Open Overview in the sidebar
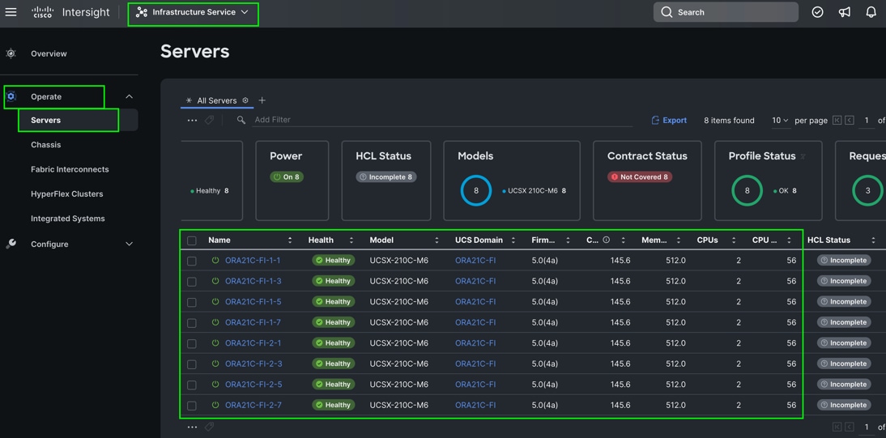This screenshot has height=438, width=886. click(49, 53)
